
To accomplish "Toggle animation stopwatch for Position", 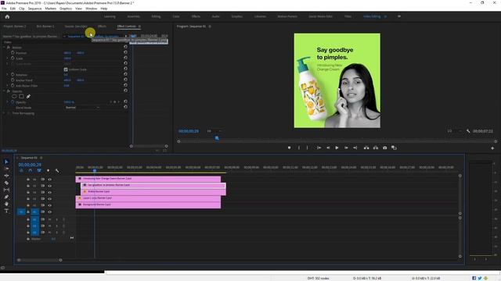I will coord(13,53).
